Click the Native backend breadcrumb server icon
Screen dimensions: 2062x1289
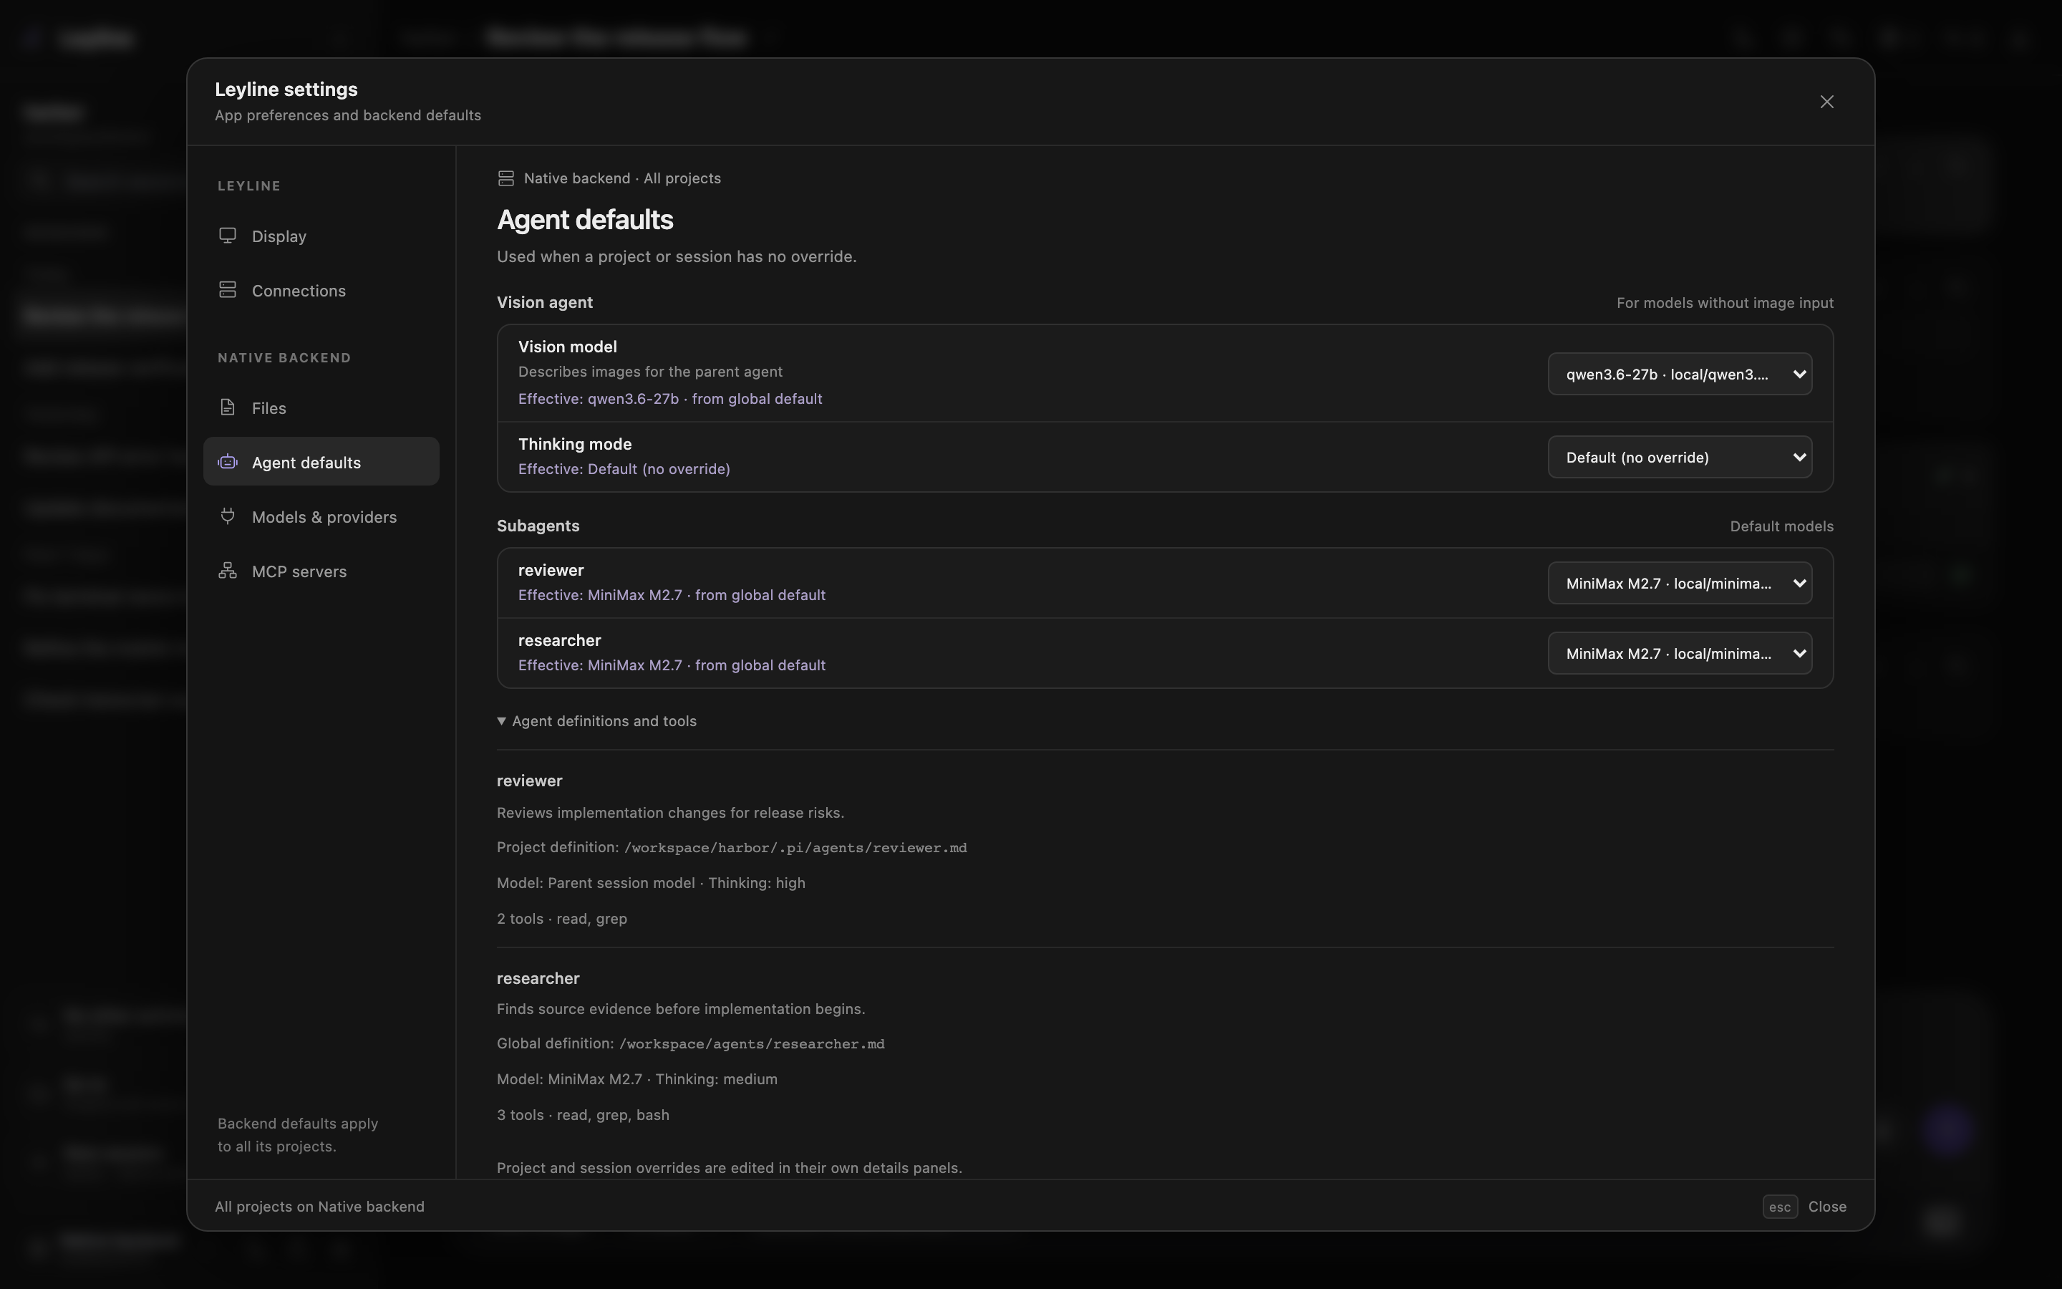click(506, 178)
